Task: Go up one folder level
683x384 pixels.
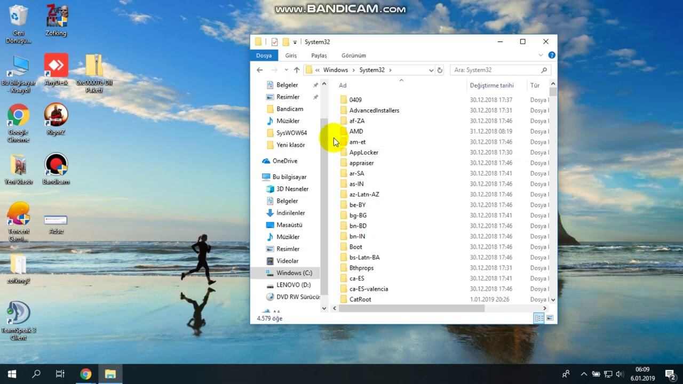Action: coord(297,70)
